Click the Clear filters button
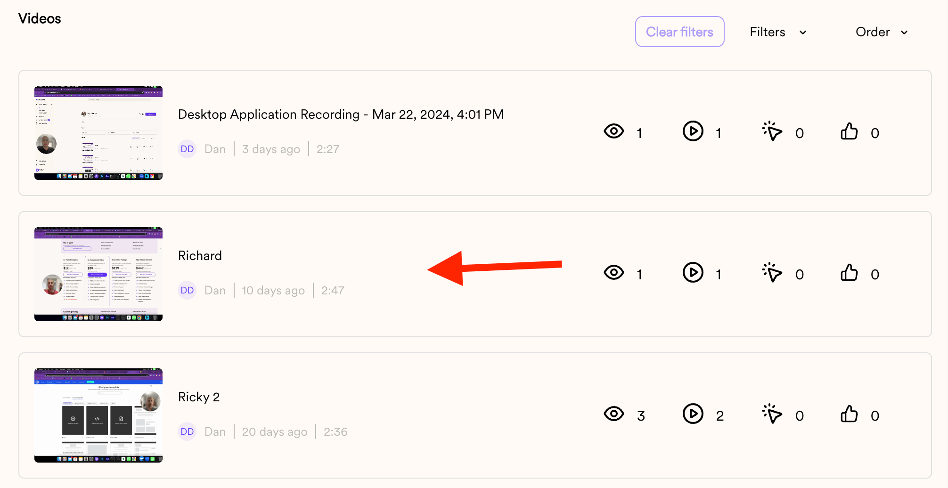948x488 pixels. tap(679, 32)
